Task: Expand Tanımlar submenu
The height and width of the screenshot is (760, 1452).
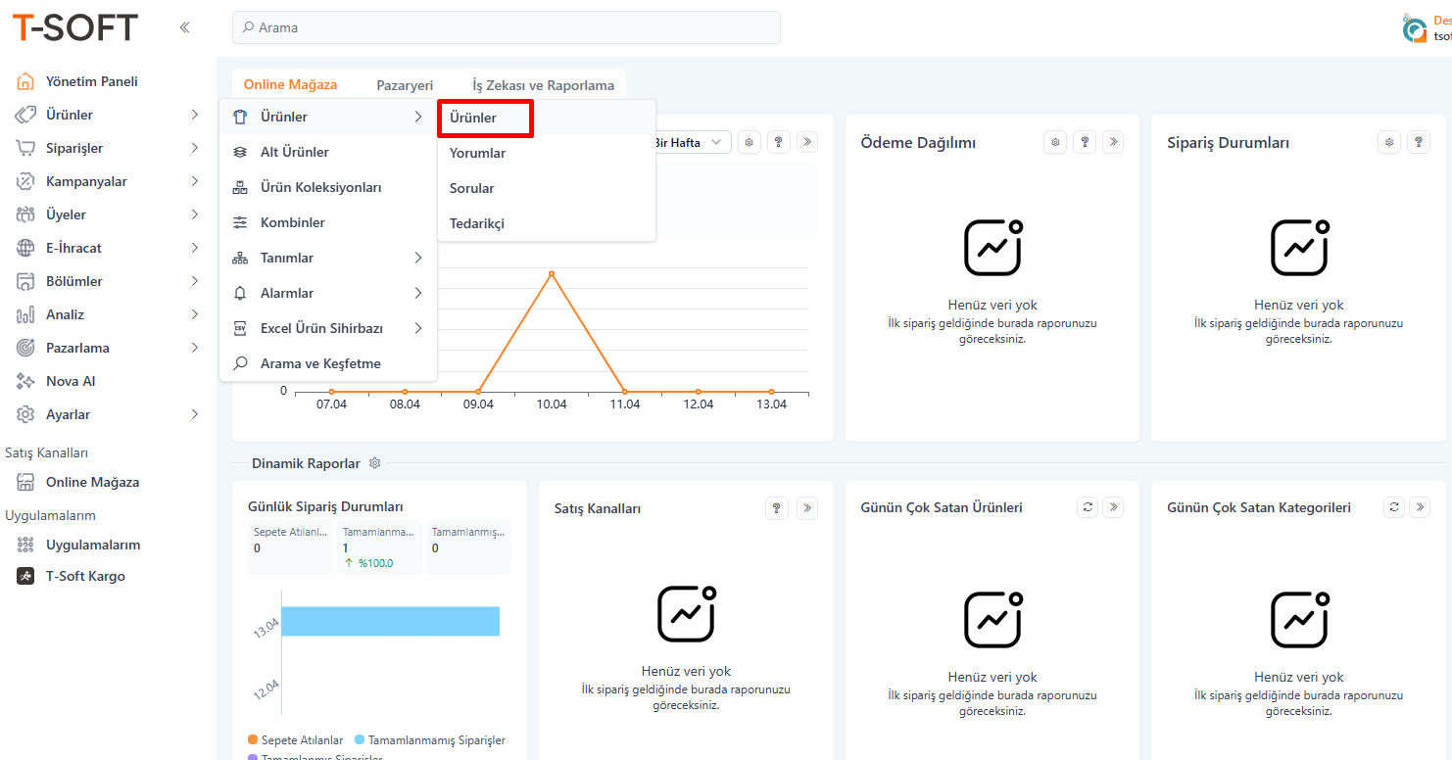Action: point(328,258)
